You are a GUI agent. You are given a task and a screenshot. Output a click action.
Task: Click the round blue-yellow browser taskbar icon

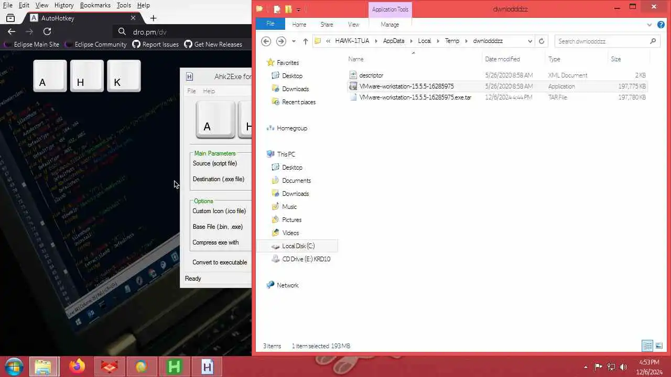142,367
